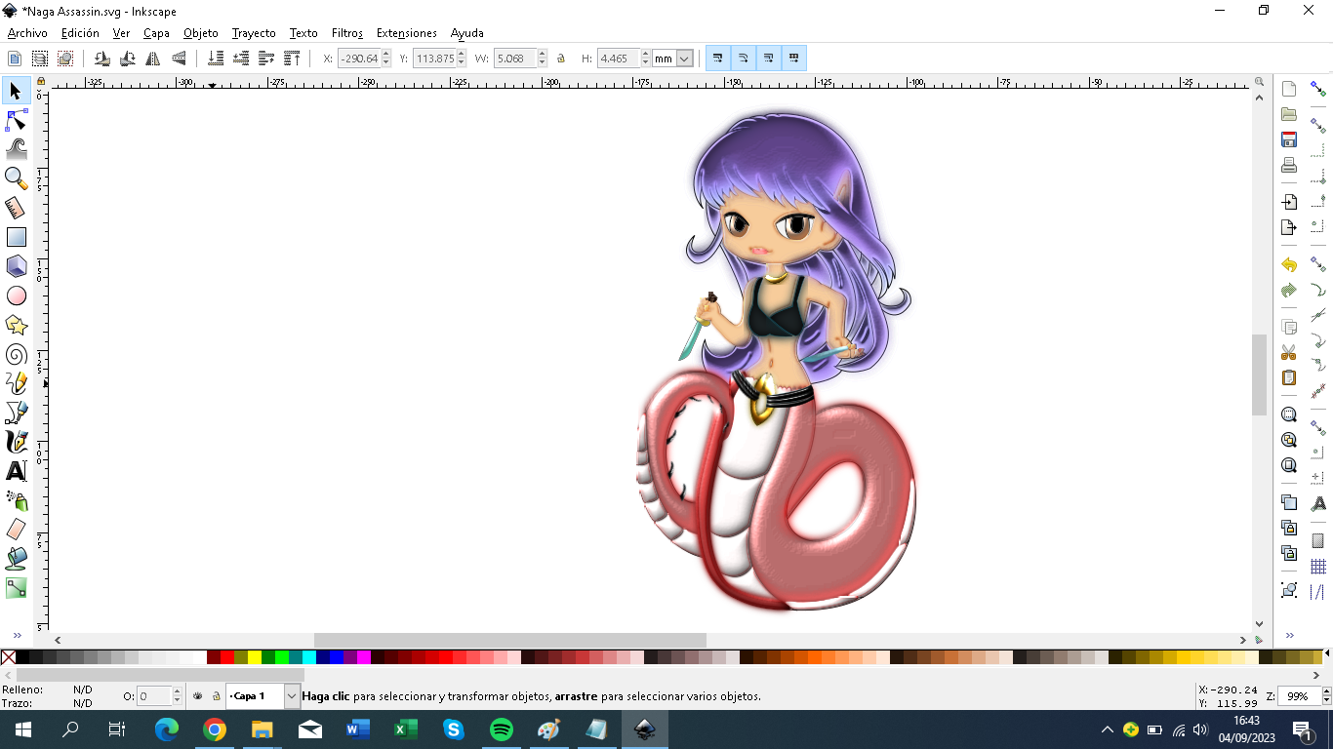
Task: Open the Filtros menu
Action: pos(347,33)
